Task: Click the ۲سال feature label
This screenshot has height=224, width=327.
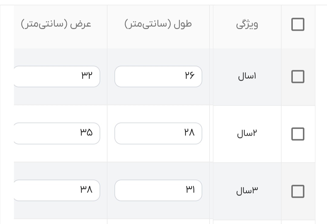Action: click(247, 134)
